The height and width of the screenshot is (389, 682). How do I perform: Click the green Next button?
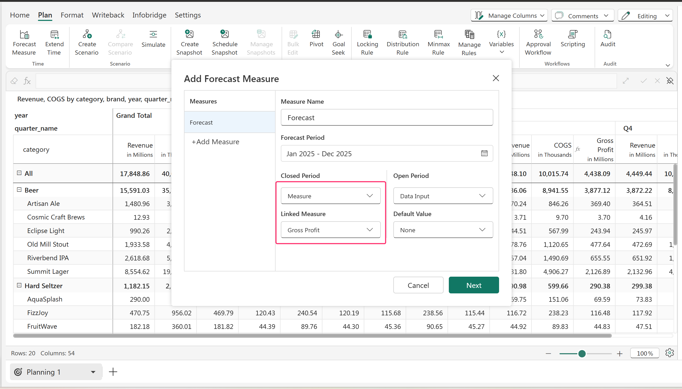pyautogui.click(x=473, y=285)
